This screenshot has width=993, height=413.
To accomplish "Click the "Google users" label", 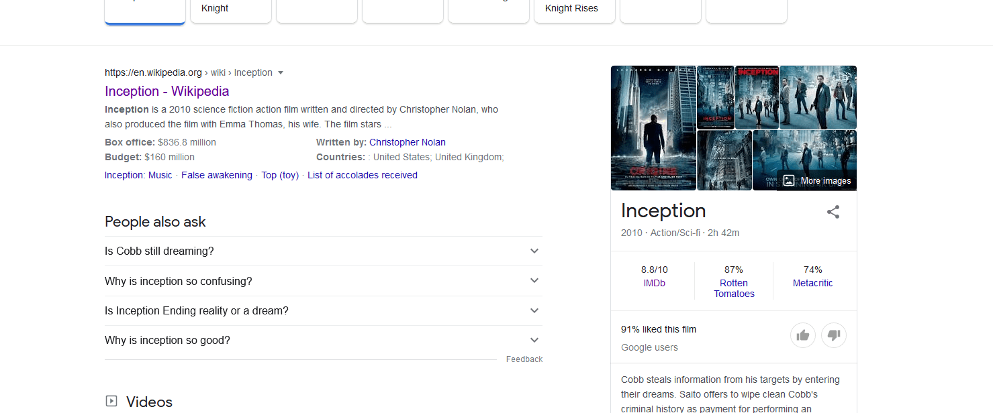I will (649, 347).
